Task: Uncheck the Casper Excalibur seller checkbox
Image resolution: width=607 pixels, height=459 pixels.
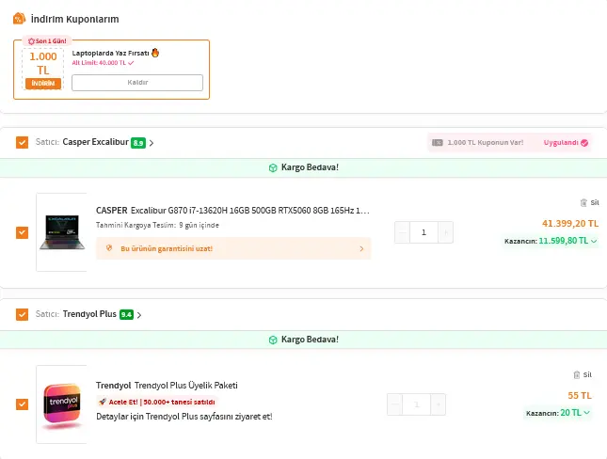Action: [x=22, y=142]
